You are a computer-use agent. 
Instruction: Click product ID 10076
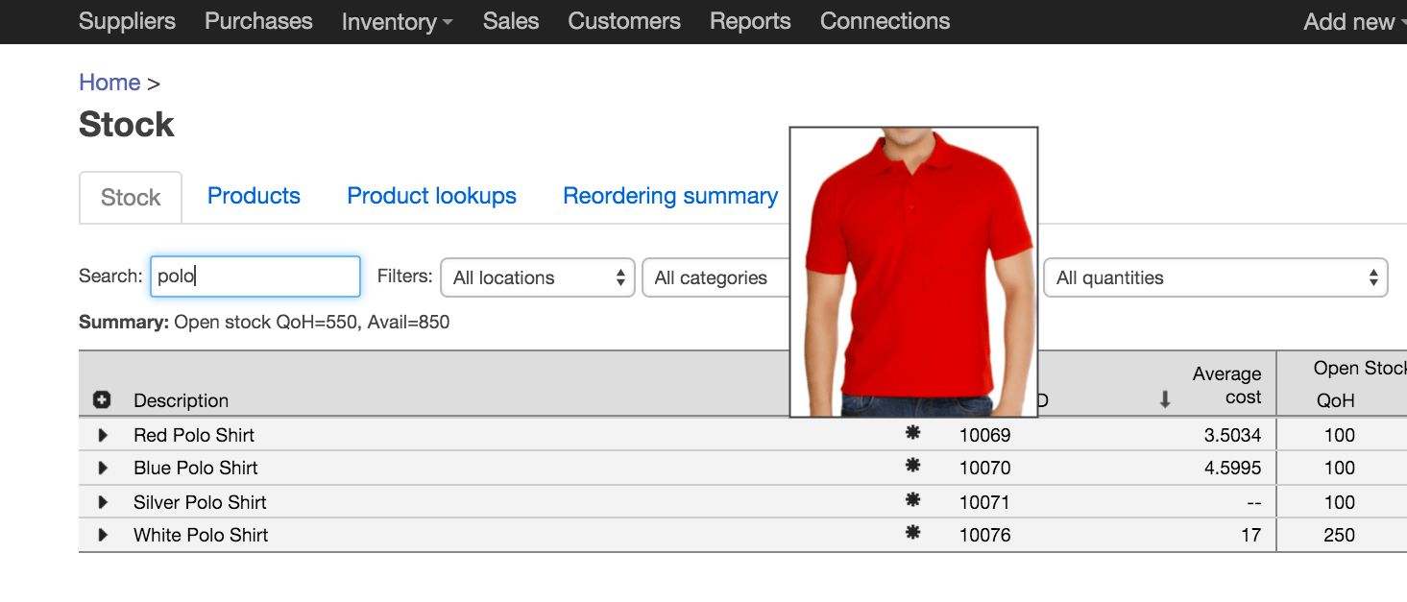pos(985,535)
